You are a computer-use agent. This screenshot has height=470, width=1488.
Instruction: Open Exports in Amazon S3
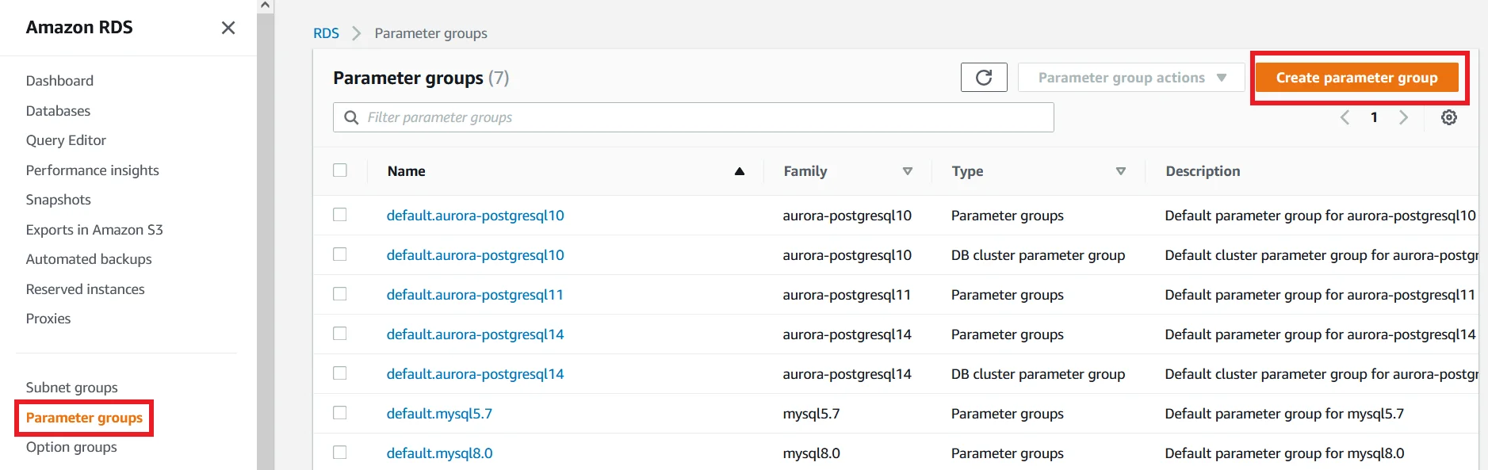click(94, 230)
